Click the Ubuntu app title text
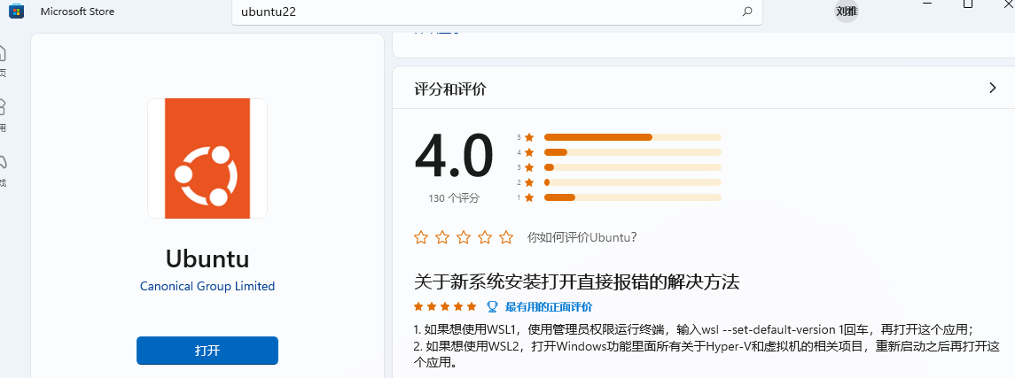The width and height of the screenshot is (1015, 378). coord(207,258)
